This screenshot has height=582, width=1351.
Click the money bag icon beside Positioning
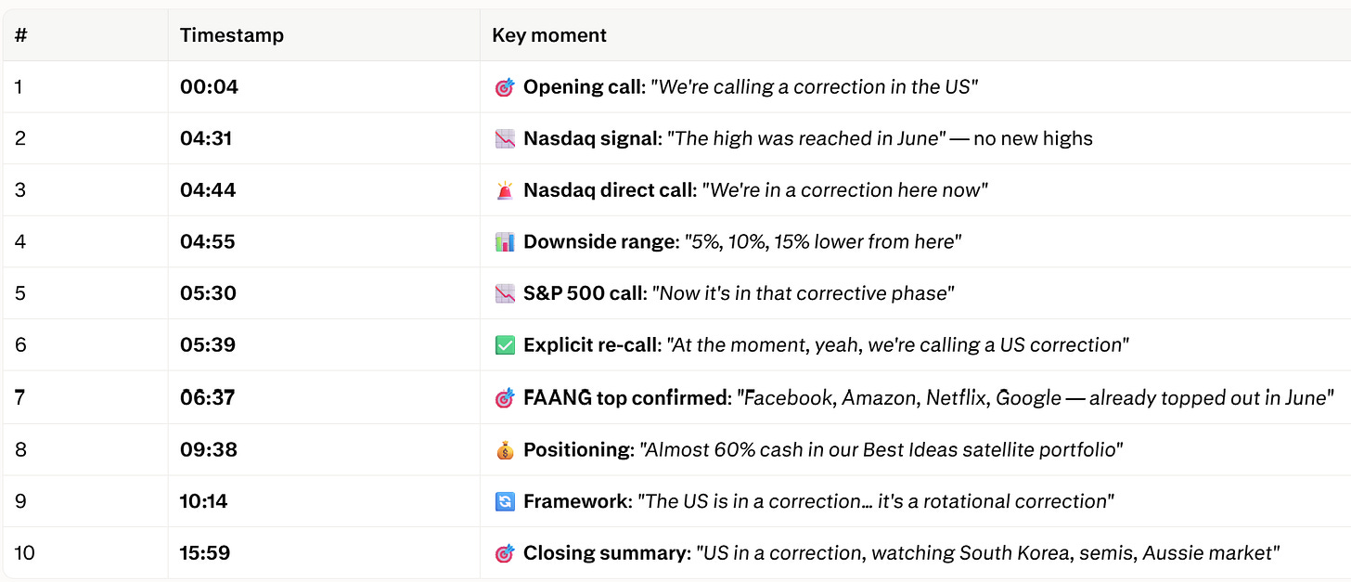(x=505, y=450)
